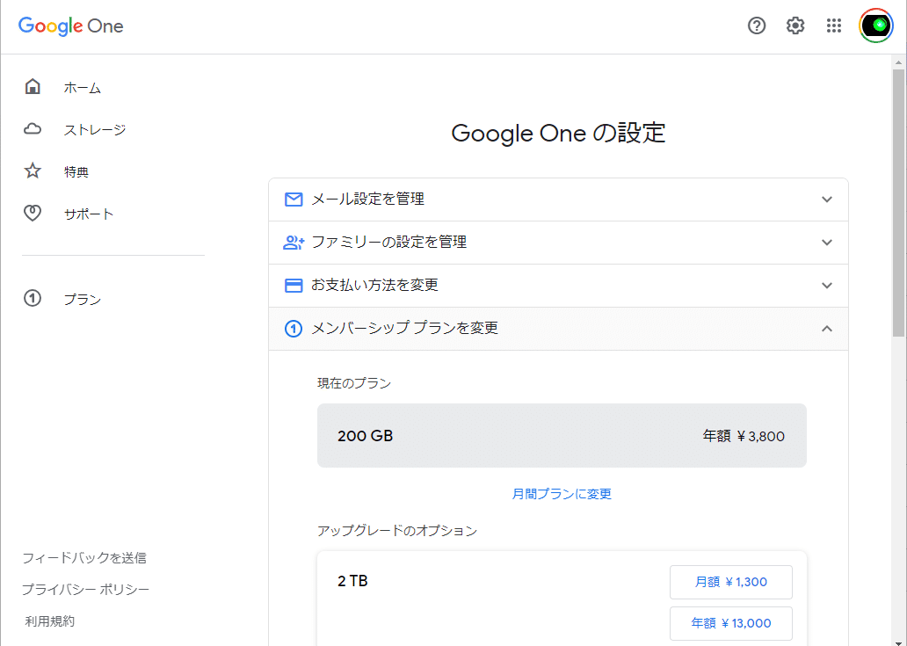Click the vertical page scrollbar

(x=899, y=201)
